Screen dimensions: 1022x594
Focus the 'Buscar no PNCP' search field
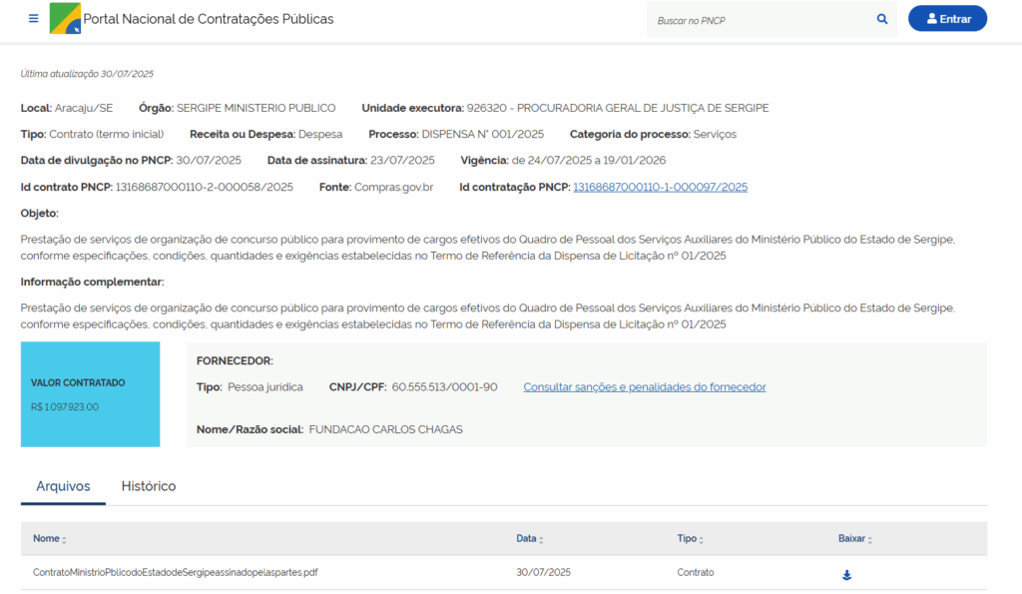761,20
